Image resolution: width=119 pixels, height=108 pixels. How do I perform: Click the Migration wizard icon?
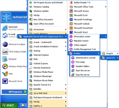(71, 41)
